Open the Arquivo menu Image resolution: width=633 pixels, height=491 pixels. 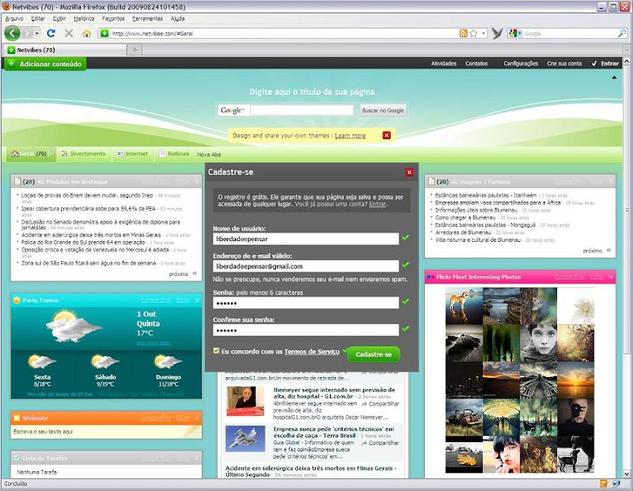(x=14, y=18)
